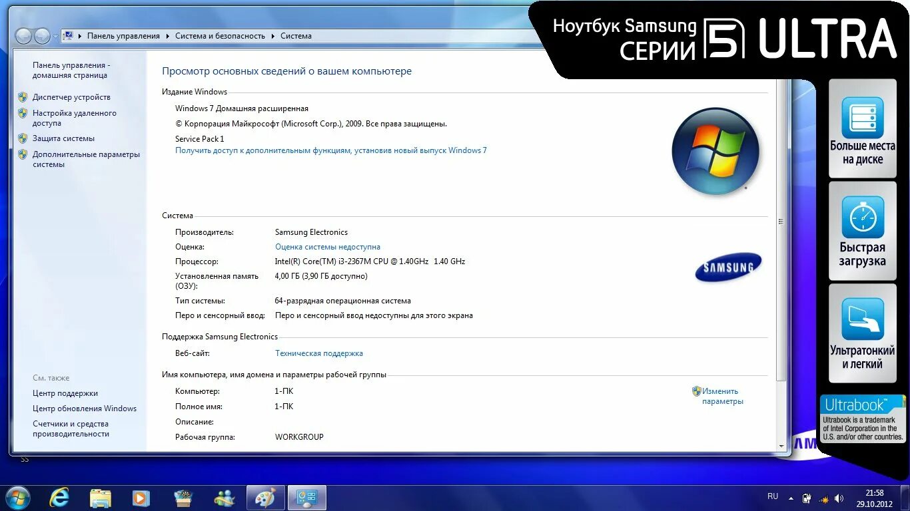The height and width of the screenshot is (511, 910).
Task: Open recent pages dropdown beside Forward arrow
Action: [55, 37]
